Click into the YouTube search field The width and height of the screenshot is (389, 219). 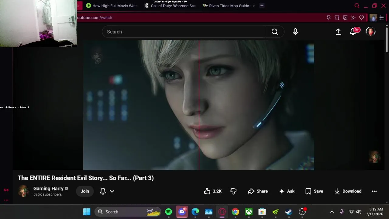(184, 32)
